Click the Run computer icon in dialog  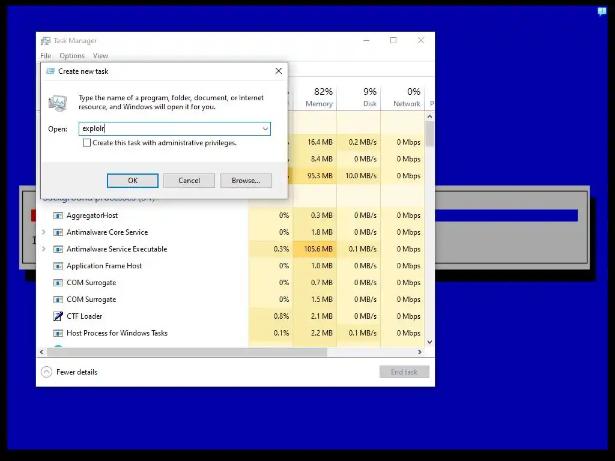click(58, 103)
